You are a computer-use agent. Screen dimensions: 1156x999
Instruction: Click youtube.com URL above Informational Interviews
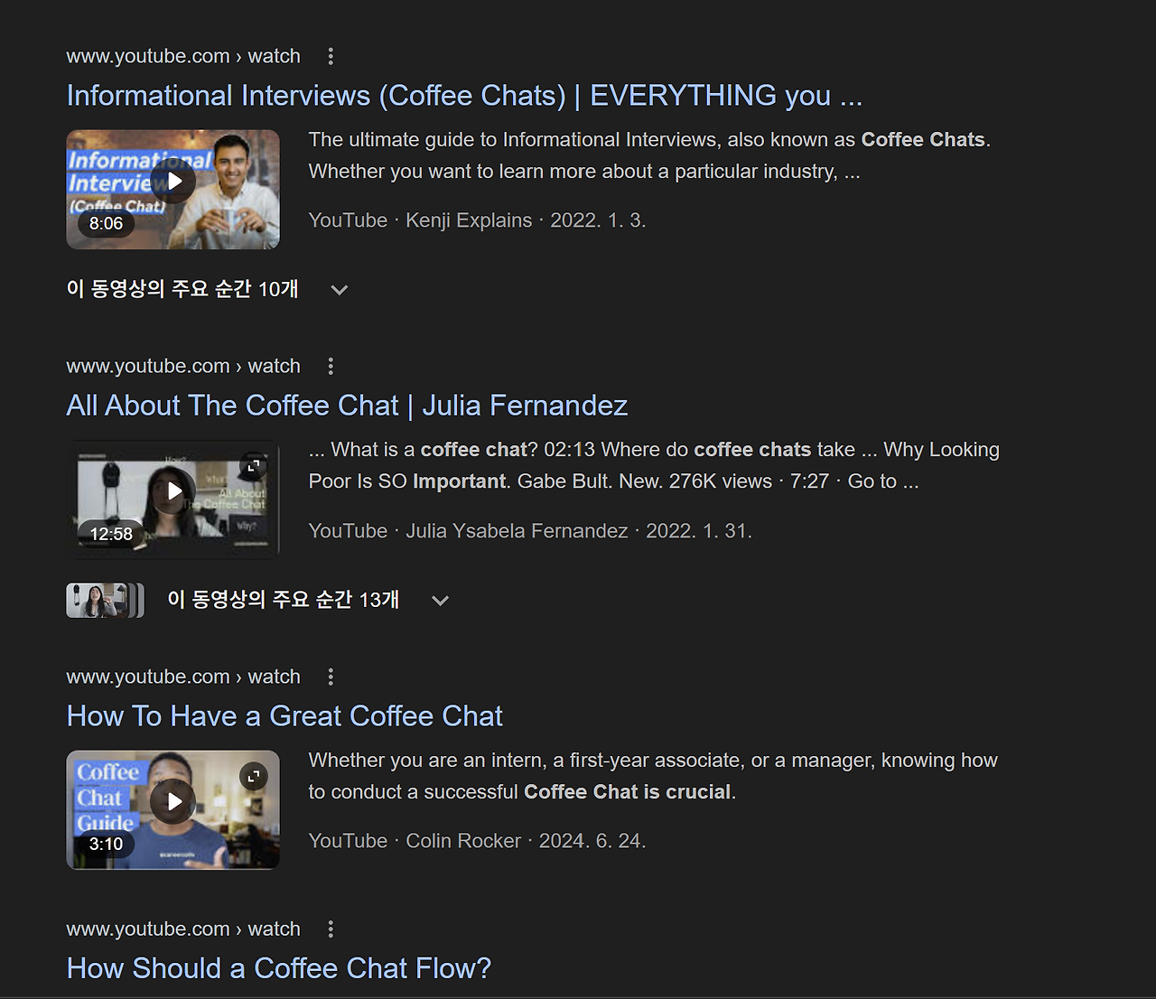click(x=183, y=56)
